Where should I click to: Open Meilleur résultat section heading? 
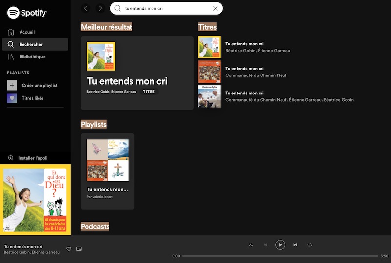tap(107, 27)
